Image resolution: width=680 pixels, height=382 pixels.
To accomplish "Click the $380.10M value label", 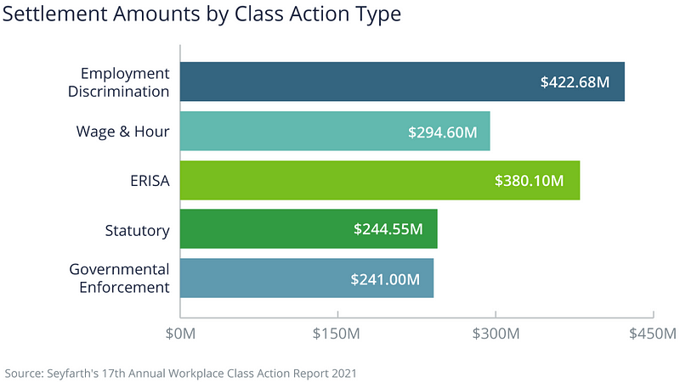I will pos(530,181).
